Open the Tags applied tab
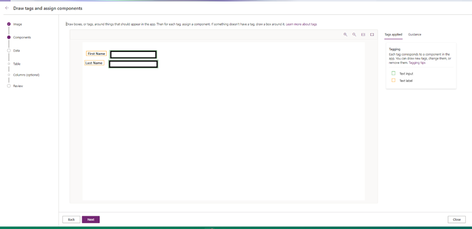The height and width of the screenshot is (229, 472). 393,34
